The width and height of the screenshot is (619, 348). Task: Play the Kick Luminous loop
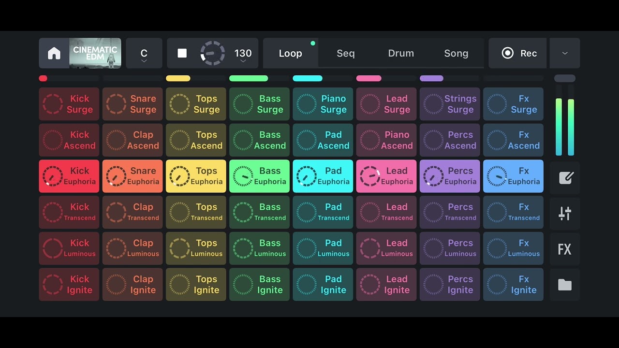(69, 248)
